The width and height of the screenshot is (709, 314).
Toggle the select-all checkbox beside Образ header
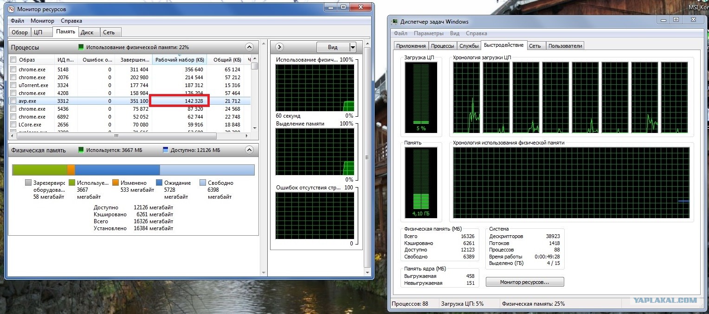13,60
